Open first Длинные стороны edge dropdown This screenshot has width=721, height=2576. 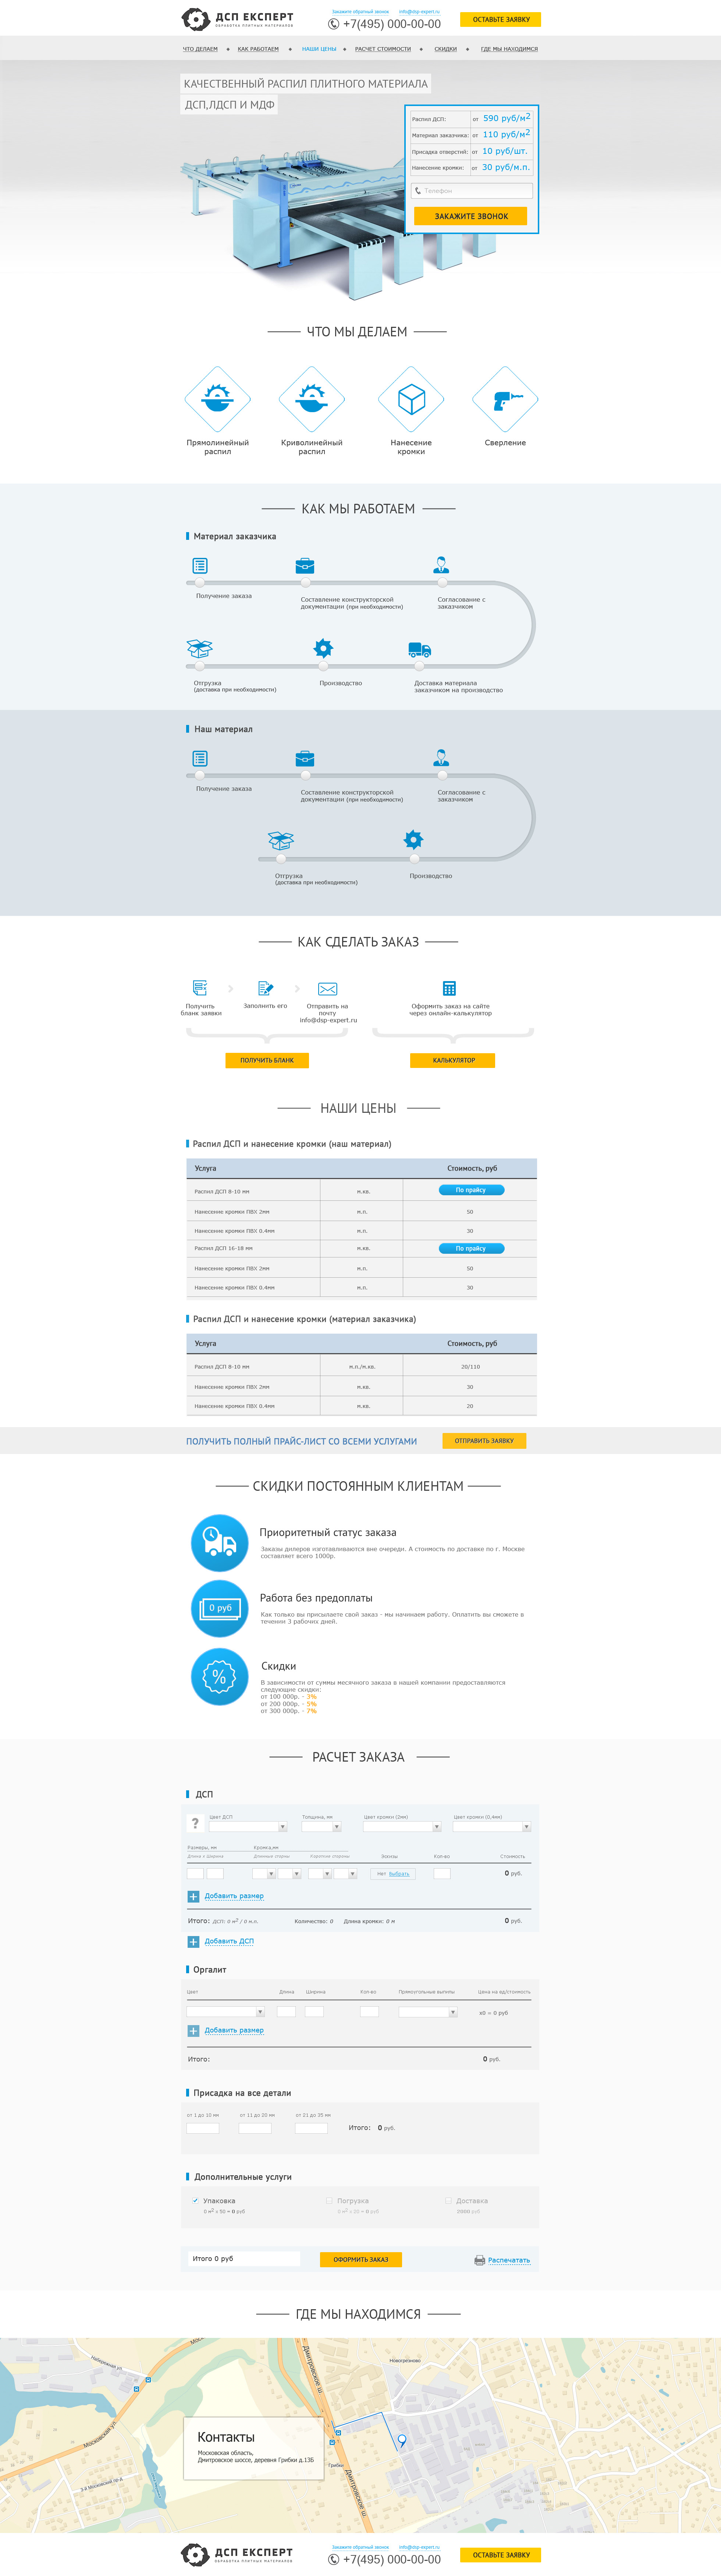pos(264,1874)
